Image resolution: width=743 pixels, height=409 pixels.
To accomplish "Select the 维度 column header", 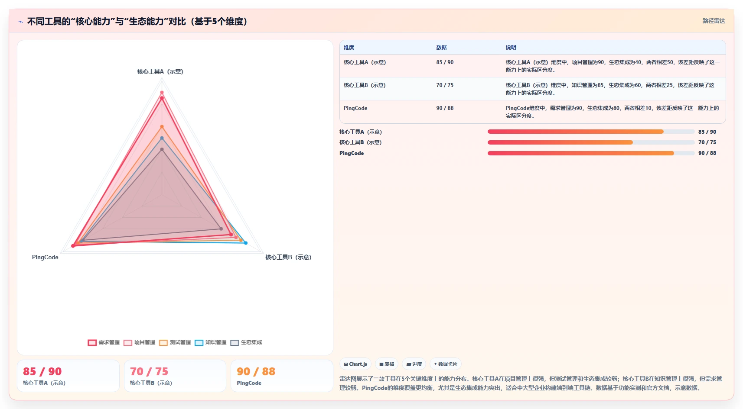I will 349,48.
